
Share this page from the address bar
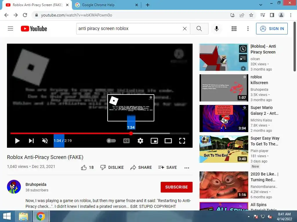click(242, 15)
